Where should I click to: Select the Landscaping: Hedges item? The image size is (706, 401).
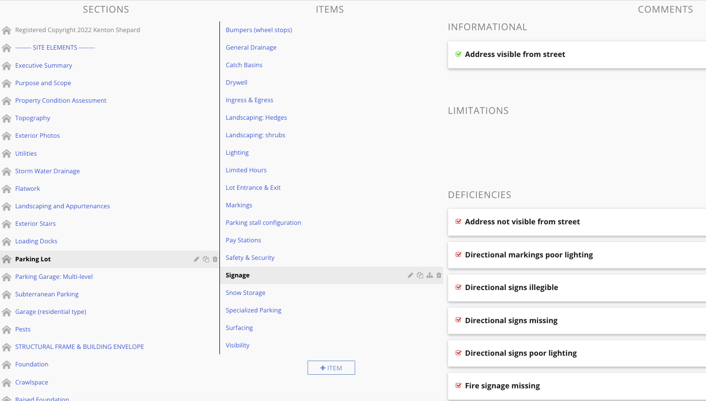click(256, 118)
